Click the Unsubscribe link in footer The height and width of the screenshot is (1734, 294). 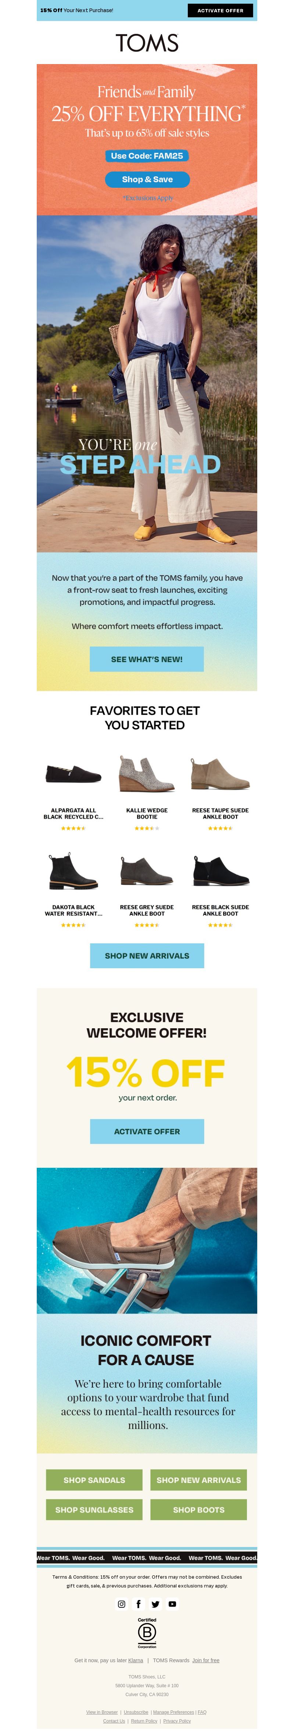click(136, 1712)
